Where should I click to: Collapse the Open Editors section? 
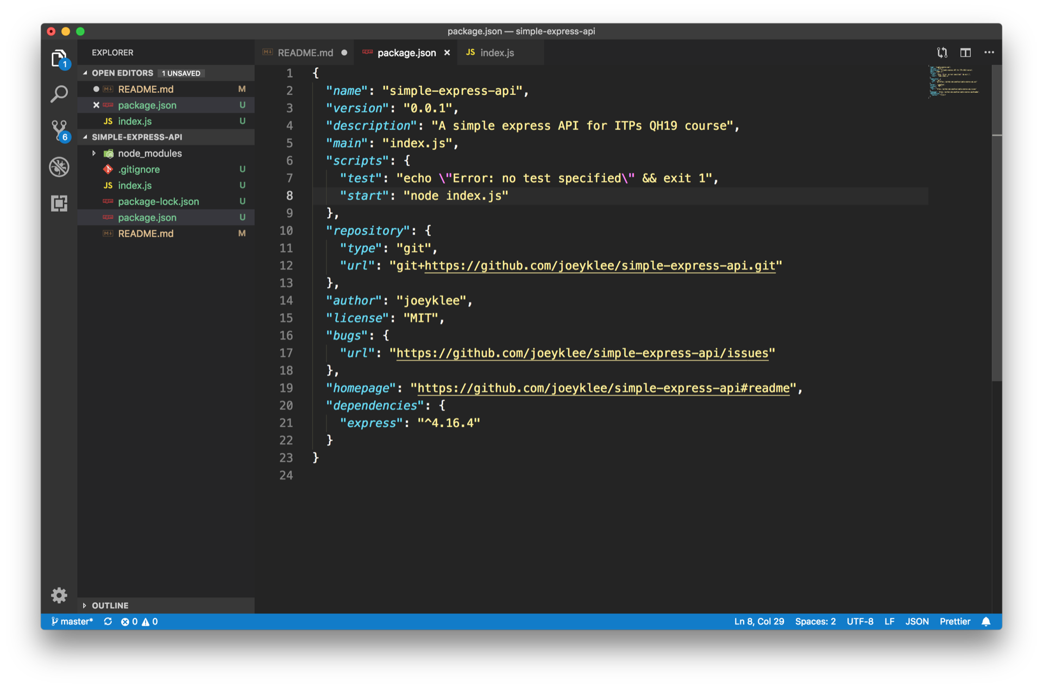pos(85,73)
